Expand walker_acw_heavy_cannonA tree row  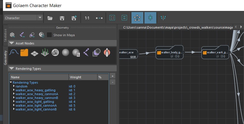[x=14, y=94]
